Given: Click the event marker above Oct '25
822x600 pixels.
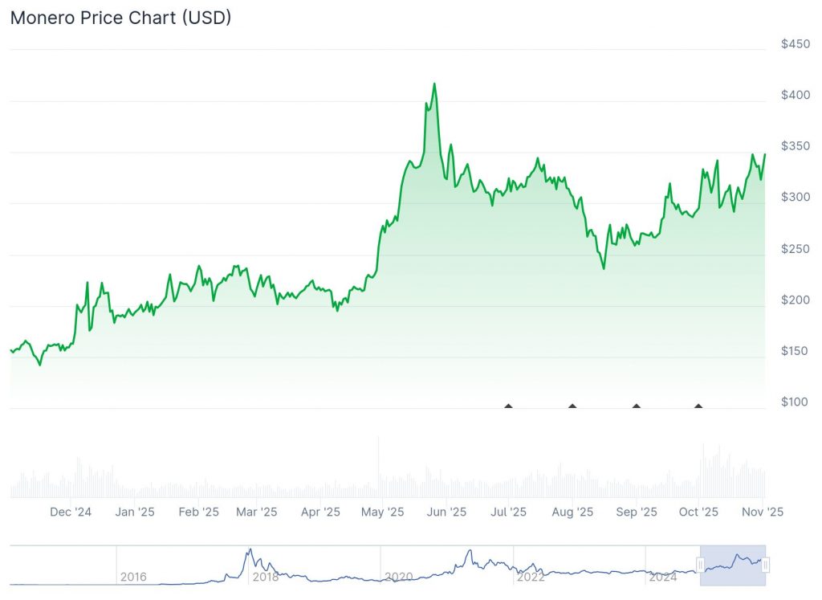Looking at the screenshot, I should 698,406.
